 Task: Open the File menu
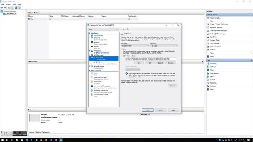(2, 4)
